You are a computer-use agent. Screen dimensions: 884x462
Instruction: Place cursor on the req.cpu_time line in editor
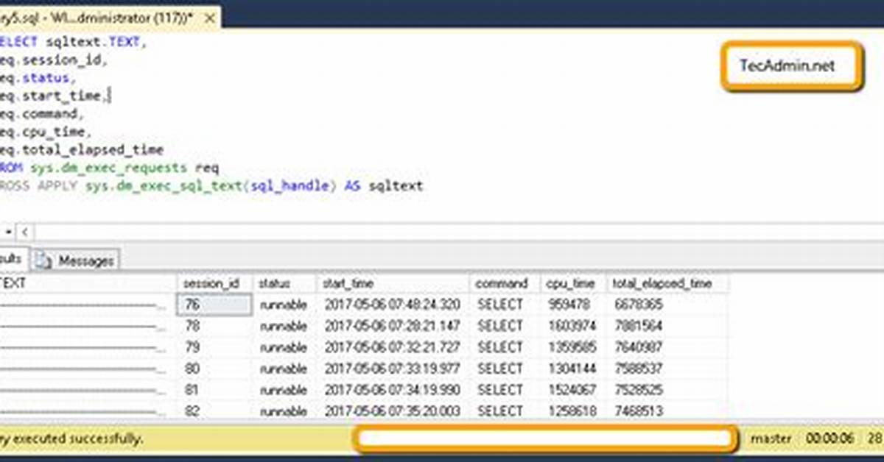[x=46, y=132]
